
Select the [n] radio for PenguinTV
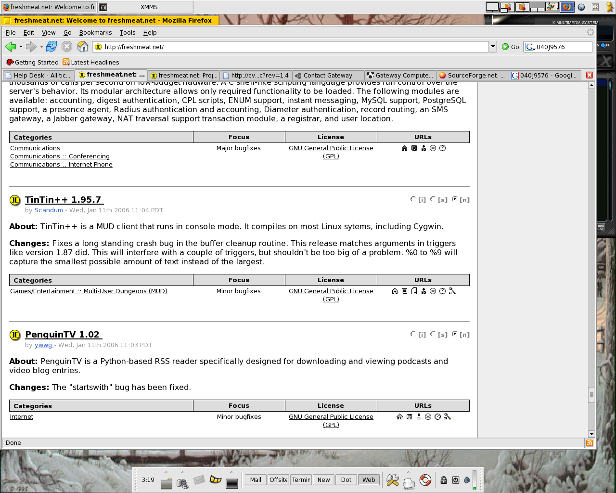pyautogui.click(x=454, y=334)
